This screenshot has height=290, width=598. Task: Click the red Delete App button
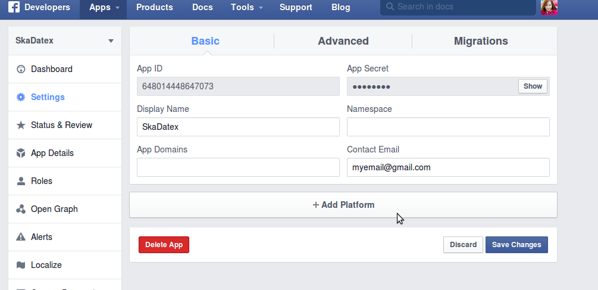[x=164, y=245]
